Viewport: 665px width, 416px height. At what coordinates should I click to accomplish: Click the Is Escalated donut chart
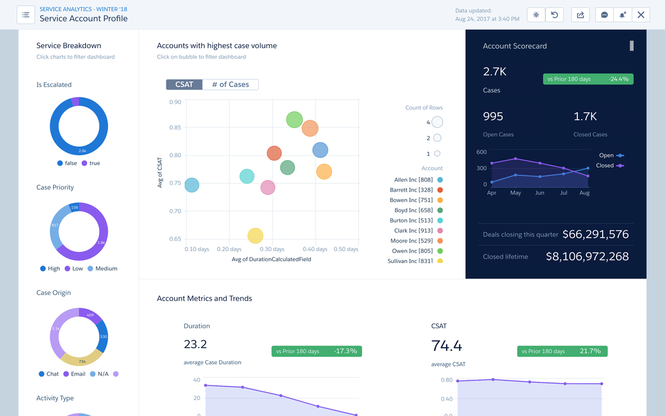[x=79, y=126]
